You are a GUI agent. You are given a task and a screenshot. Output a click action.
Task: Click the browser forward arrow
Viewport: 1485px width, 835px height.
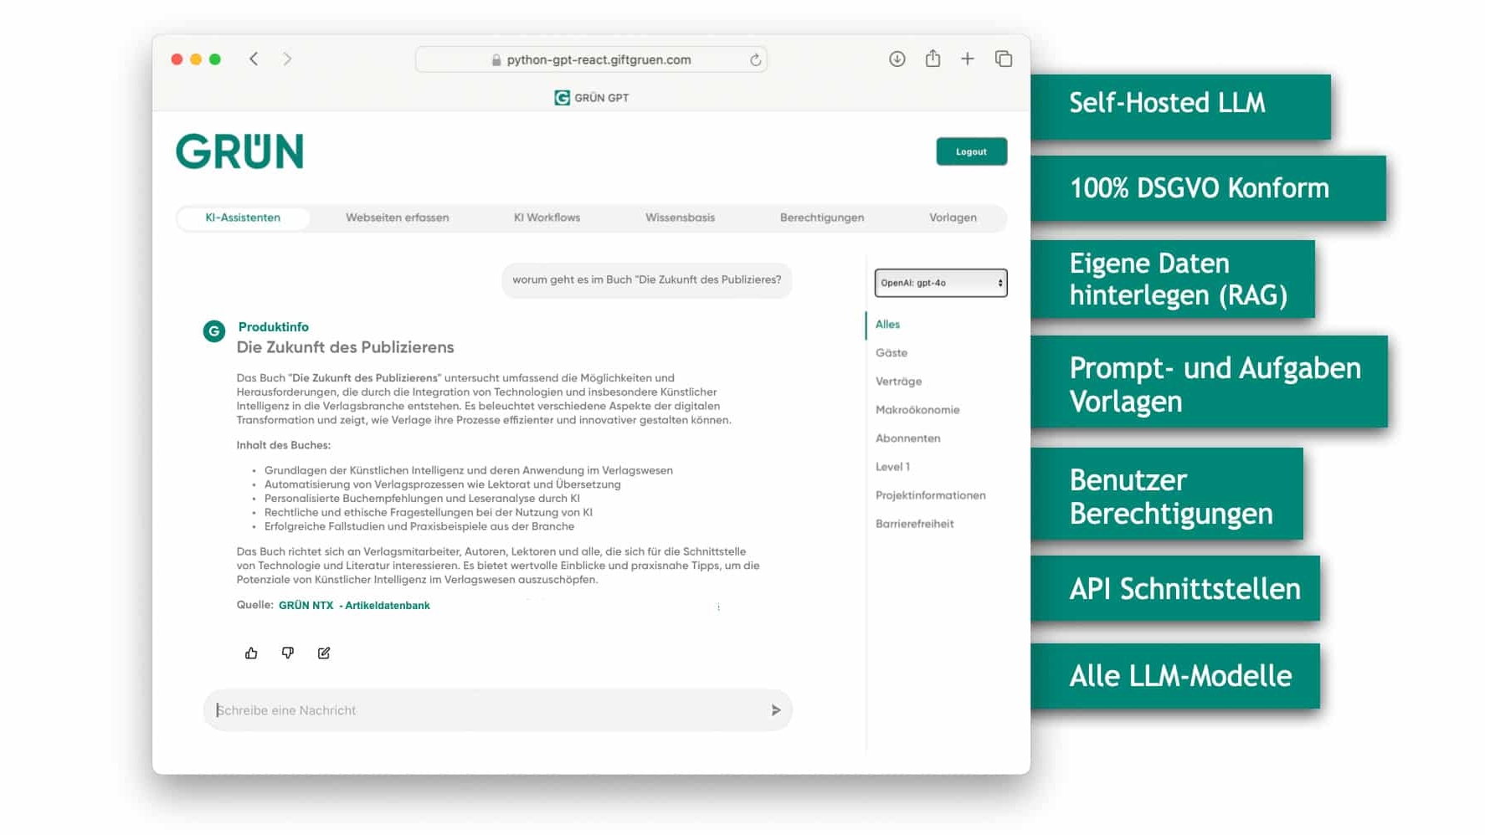[x=287, y=59]
